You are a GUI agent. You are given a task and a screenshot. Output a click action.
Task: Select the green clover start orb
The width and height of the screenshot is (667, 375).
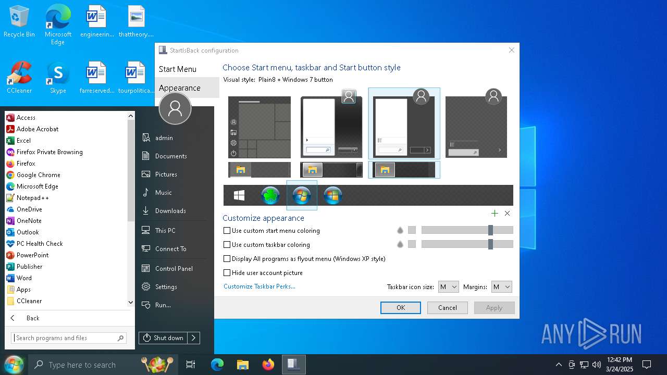point(270,195)
